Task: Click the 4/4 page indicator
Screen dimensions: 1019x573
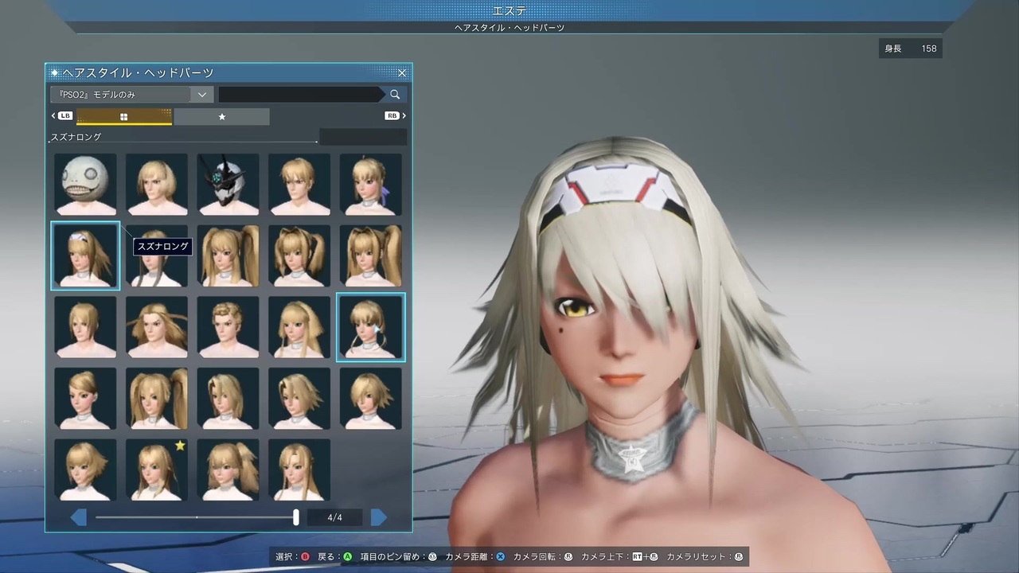Action: coord(335,517)
